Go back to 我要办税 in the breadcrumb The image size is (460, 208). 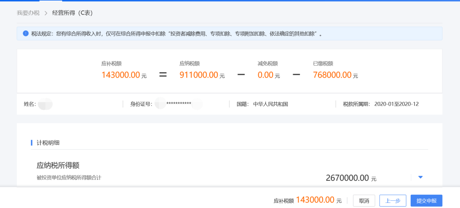28,13
